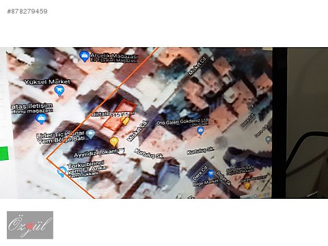Select the Bölge Market cart pin
The width and height of the screenshot is (328, 246).
tap(211, 174)
